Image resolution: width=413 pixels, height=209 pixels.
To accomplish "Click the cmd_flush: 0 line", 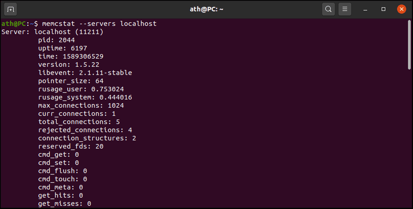I will (x=62, y=170).
